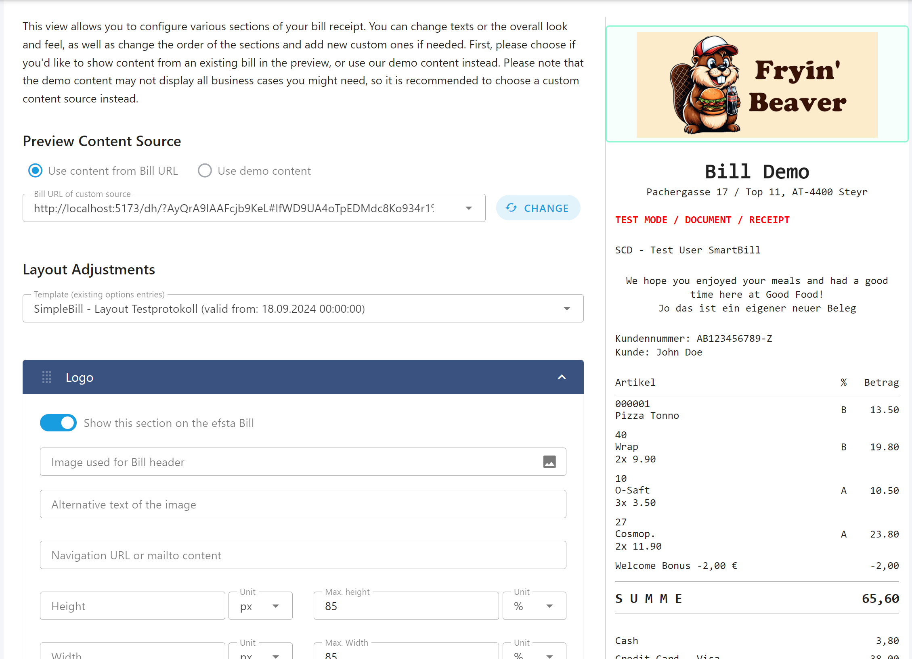Click the Navigation URL input field
The width and height of the screenshot is (912, 659).
click(303, 555)
